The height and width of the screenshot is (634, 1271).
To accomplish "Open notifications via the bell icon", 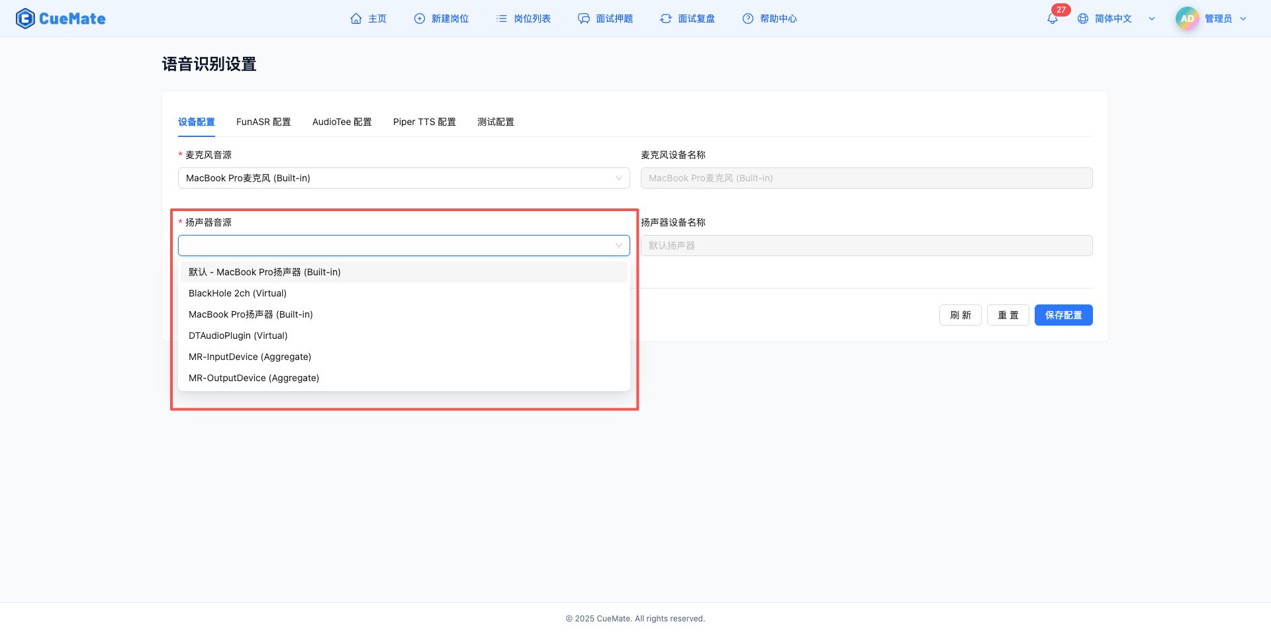I will 1052,19.
